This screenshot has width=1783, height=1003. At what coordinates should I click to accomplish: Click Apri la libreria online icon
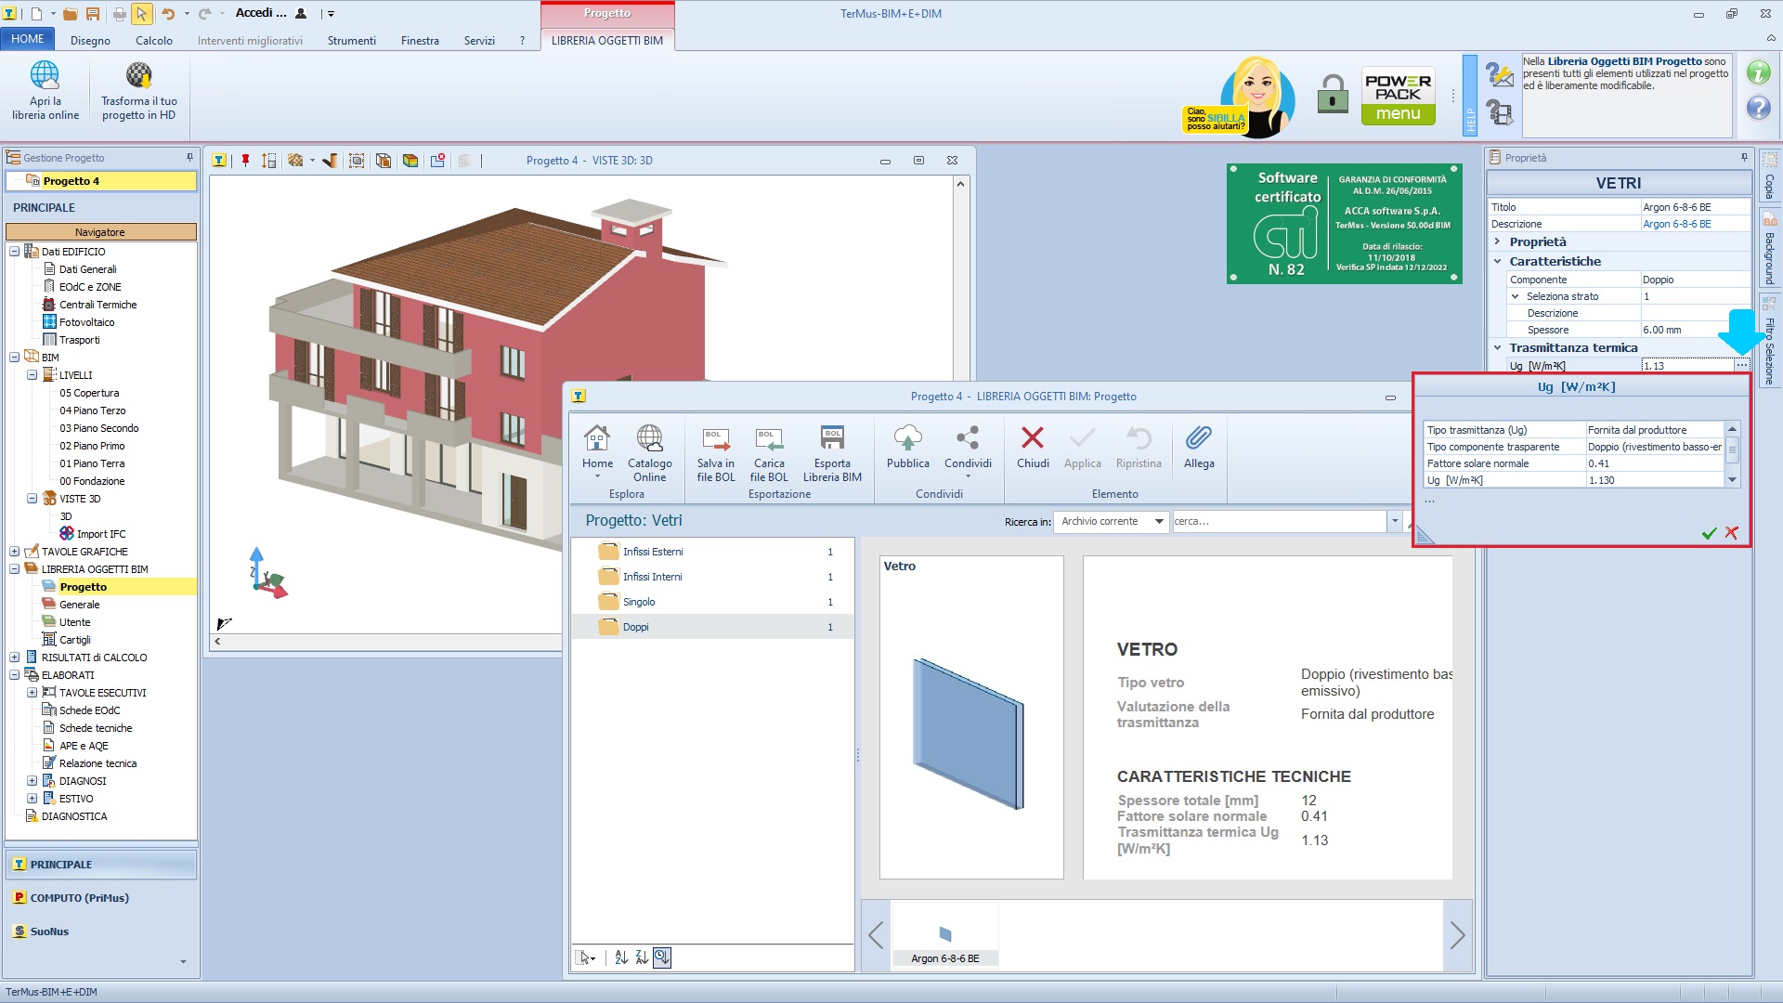click(x=45, y=76)
